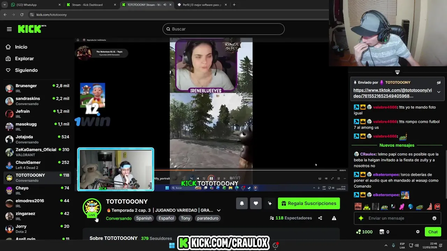The height and width of the screenshot is (251, 447).
Task: Select the bearded face quick emote
Action: [358, 206]
